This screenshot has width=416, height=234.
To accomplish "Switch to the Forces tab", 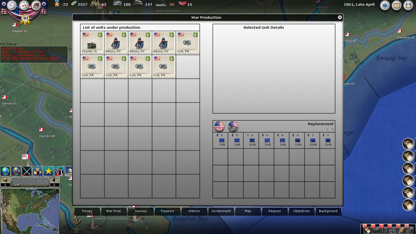I will point(87,211).
